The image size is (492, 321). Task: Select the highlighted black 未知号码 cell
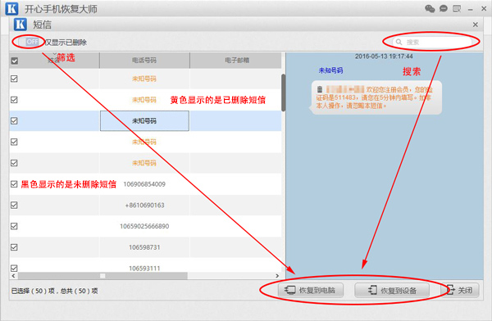pos(144,120)
